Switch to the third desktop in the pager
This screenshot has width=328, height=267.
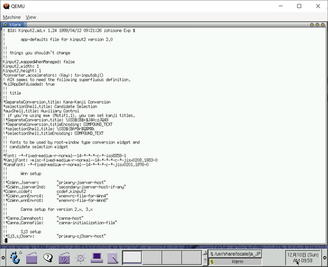point(172,257)
